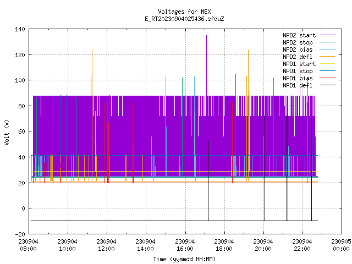This screenshot has height=264, width=352.
Task: Click the 'NPD2 start' legend label
Action: point(299,35)
